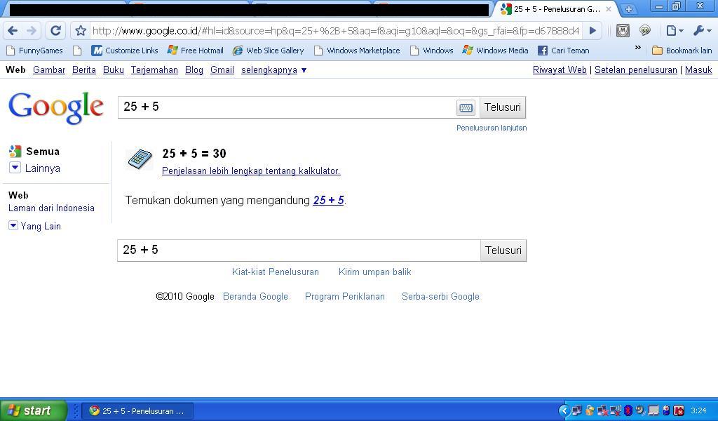Open Gmail from the top bar
718x421 pixels.
click(x=222, y=69)
